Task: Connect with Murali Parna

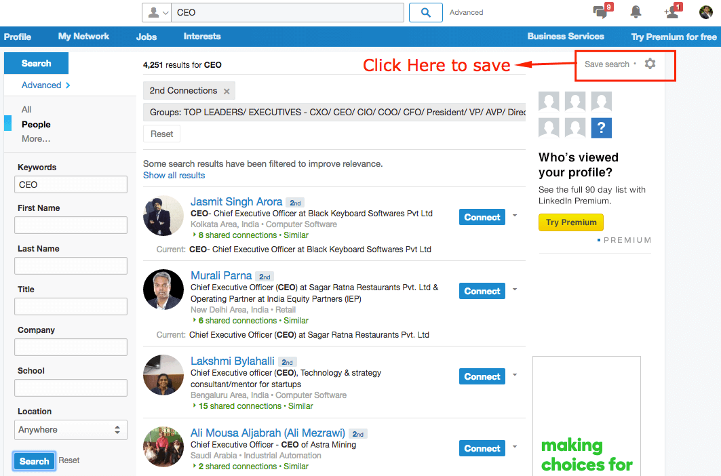Action: tap(482, 291)
